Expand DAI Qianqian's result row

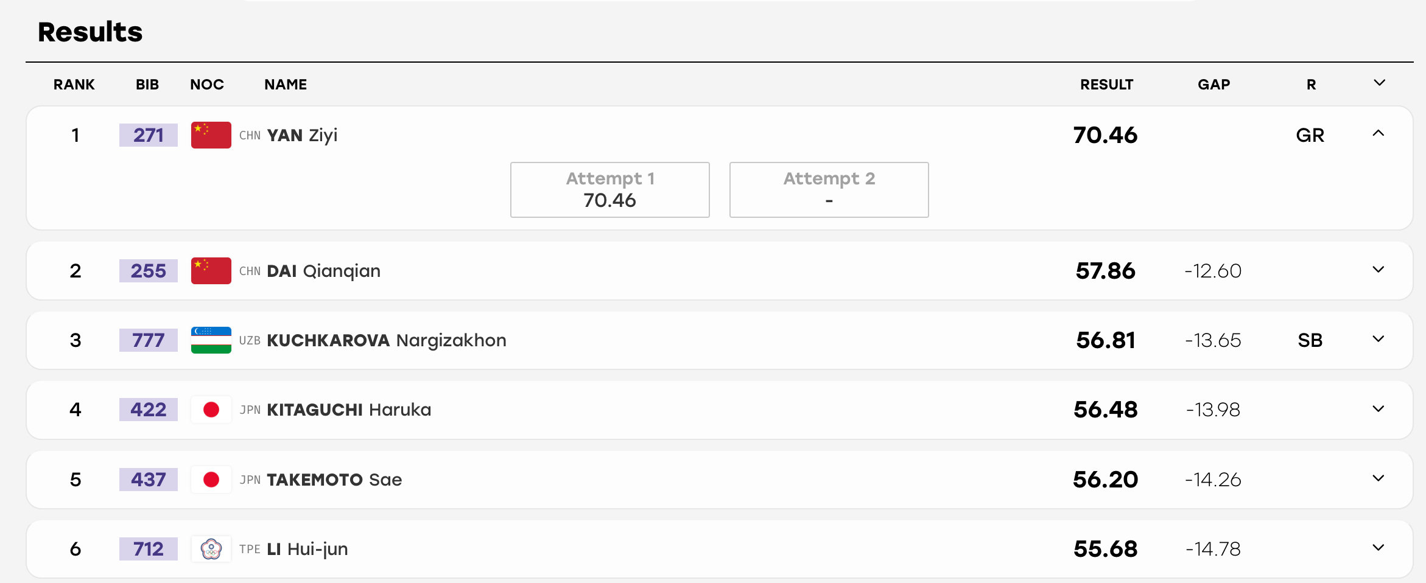click(x=1379, y=270)
